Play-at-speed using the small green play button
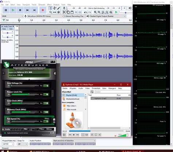 pos(116,12)
